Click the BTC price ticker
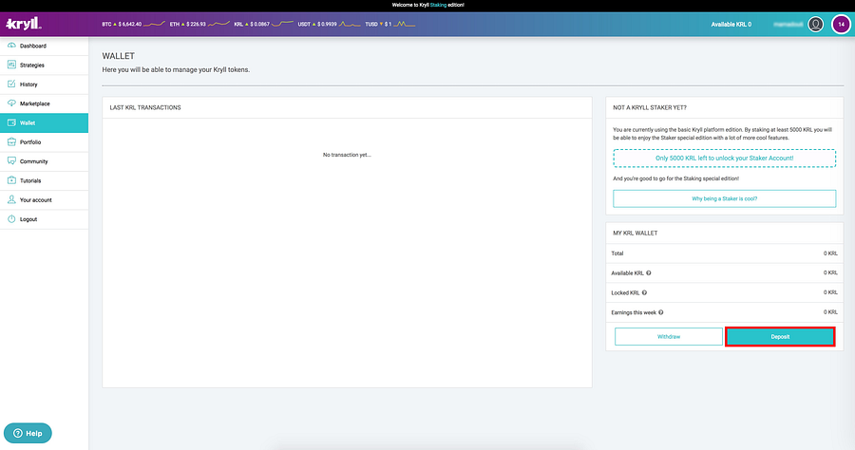Viewport: 855px width, 450px height. (133, 24)
